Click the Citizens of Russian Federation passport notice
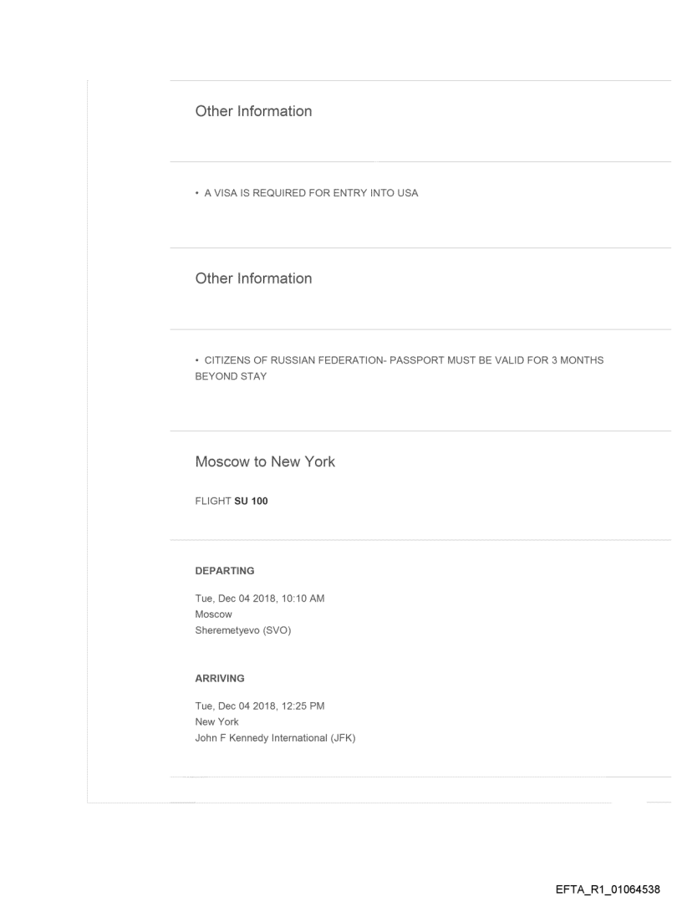 (x=399, y=359)
